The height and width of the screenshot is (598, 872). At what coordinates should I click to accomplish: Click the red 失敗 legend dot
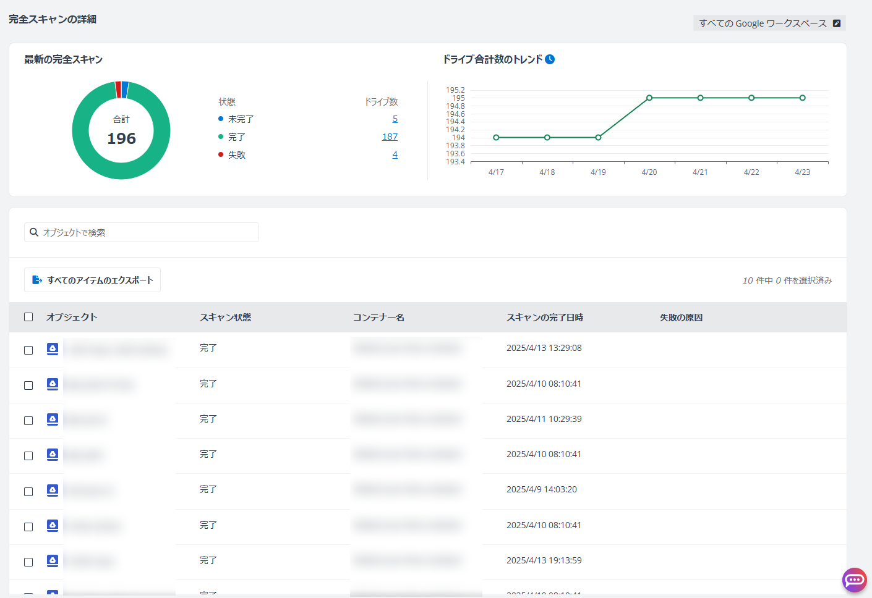pos(221,154)
